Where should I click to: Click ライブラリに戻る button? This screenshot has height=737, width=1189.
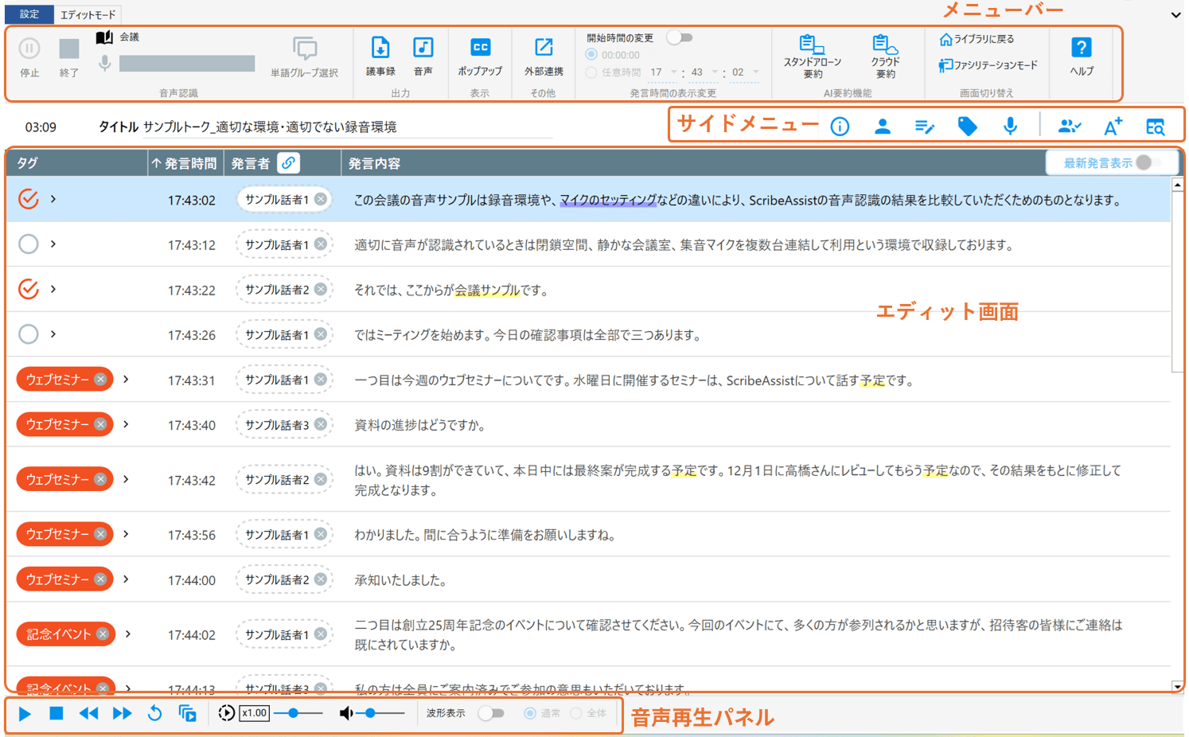pyautogui.click(x=977, y=39)
